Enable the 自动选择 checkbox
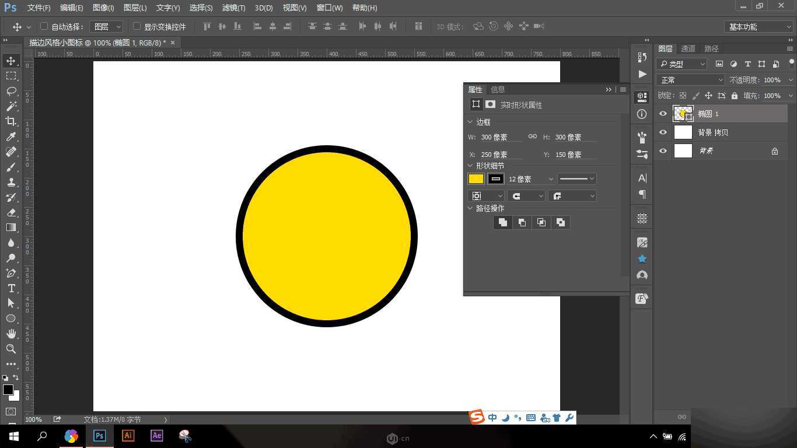Screen dimensions: 797x448 [x=44, y=26]
